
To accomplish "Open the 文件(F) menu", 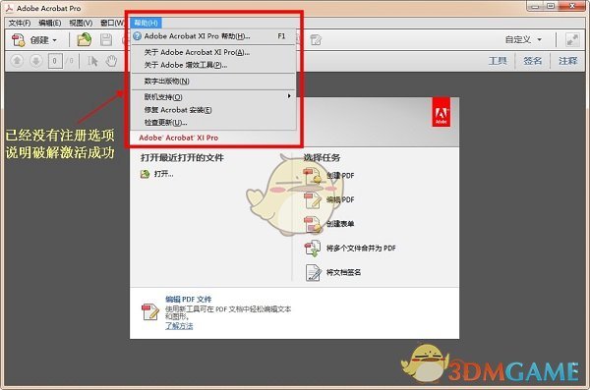I will (x=20, y=24).
